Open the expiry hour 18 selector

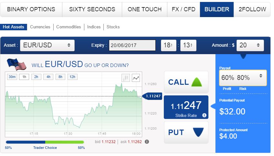[168, 45]
